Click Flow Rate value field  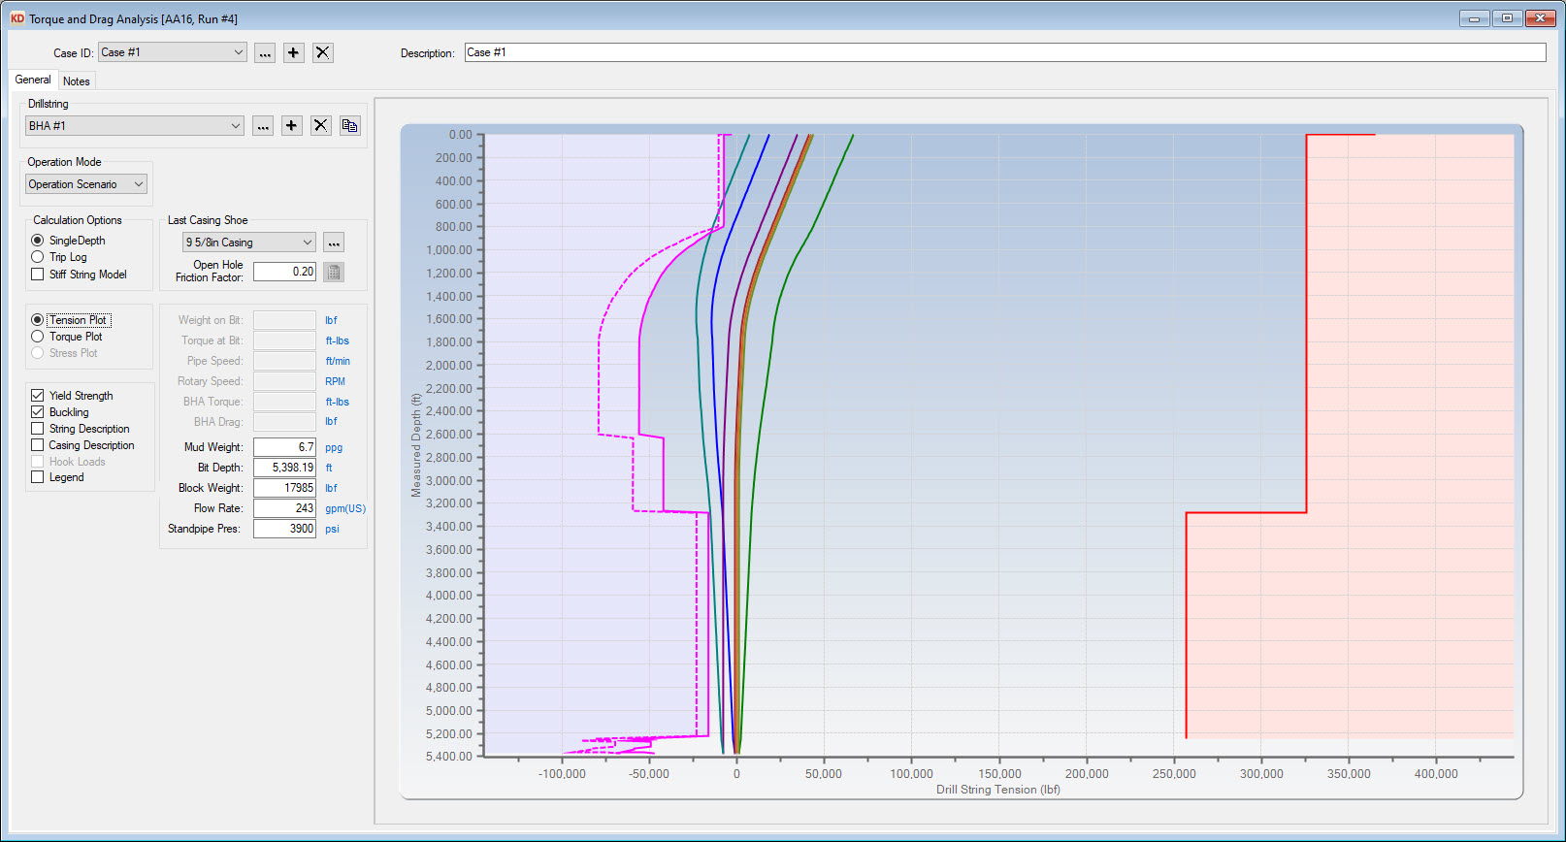click(284, 508)
